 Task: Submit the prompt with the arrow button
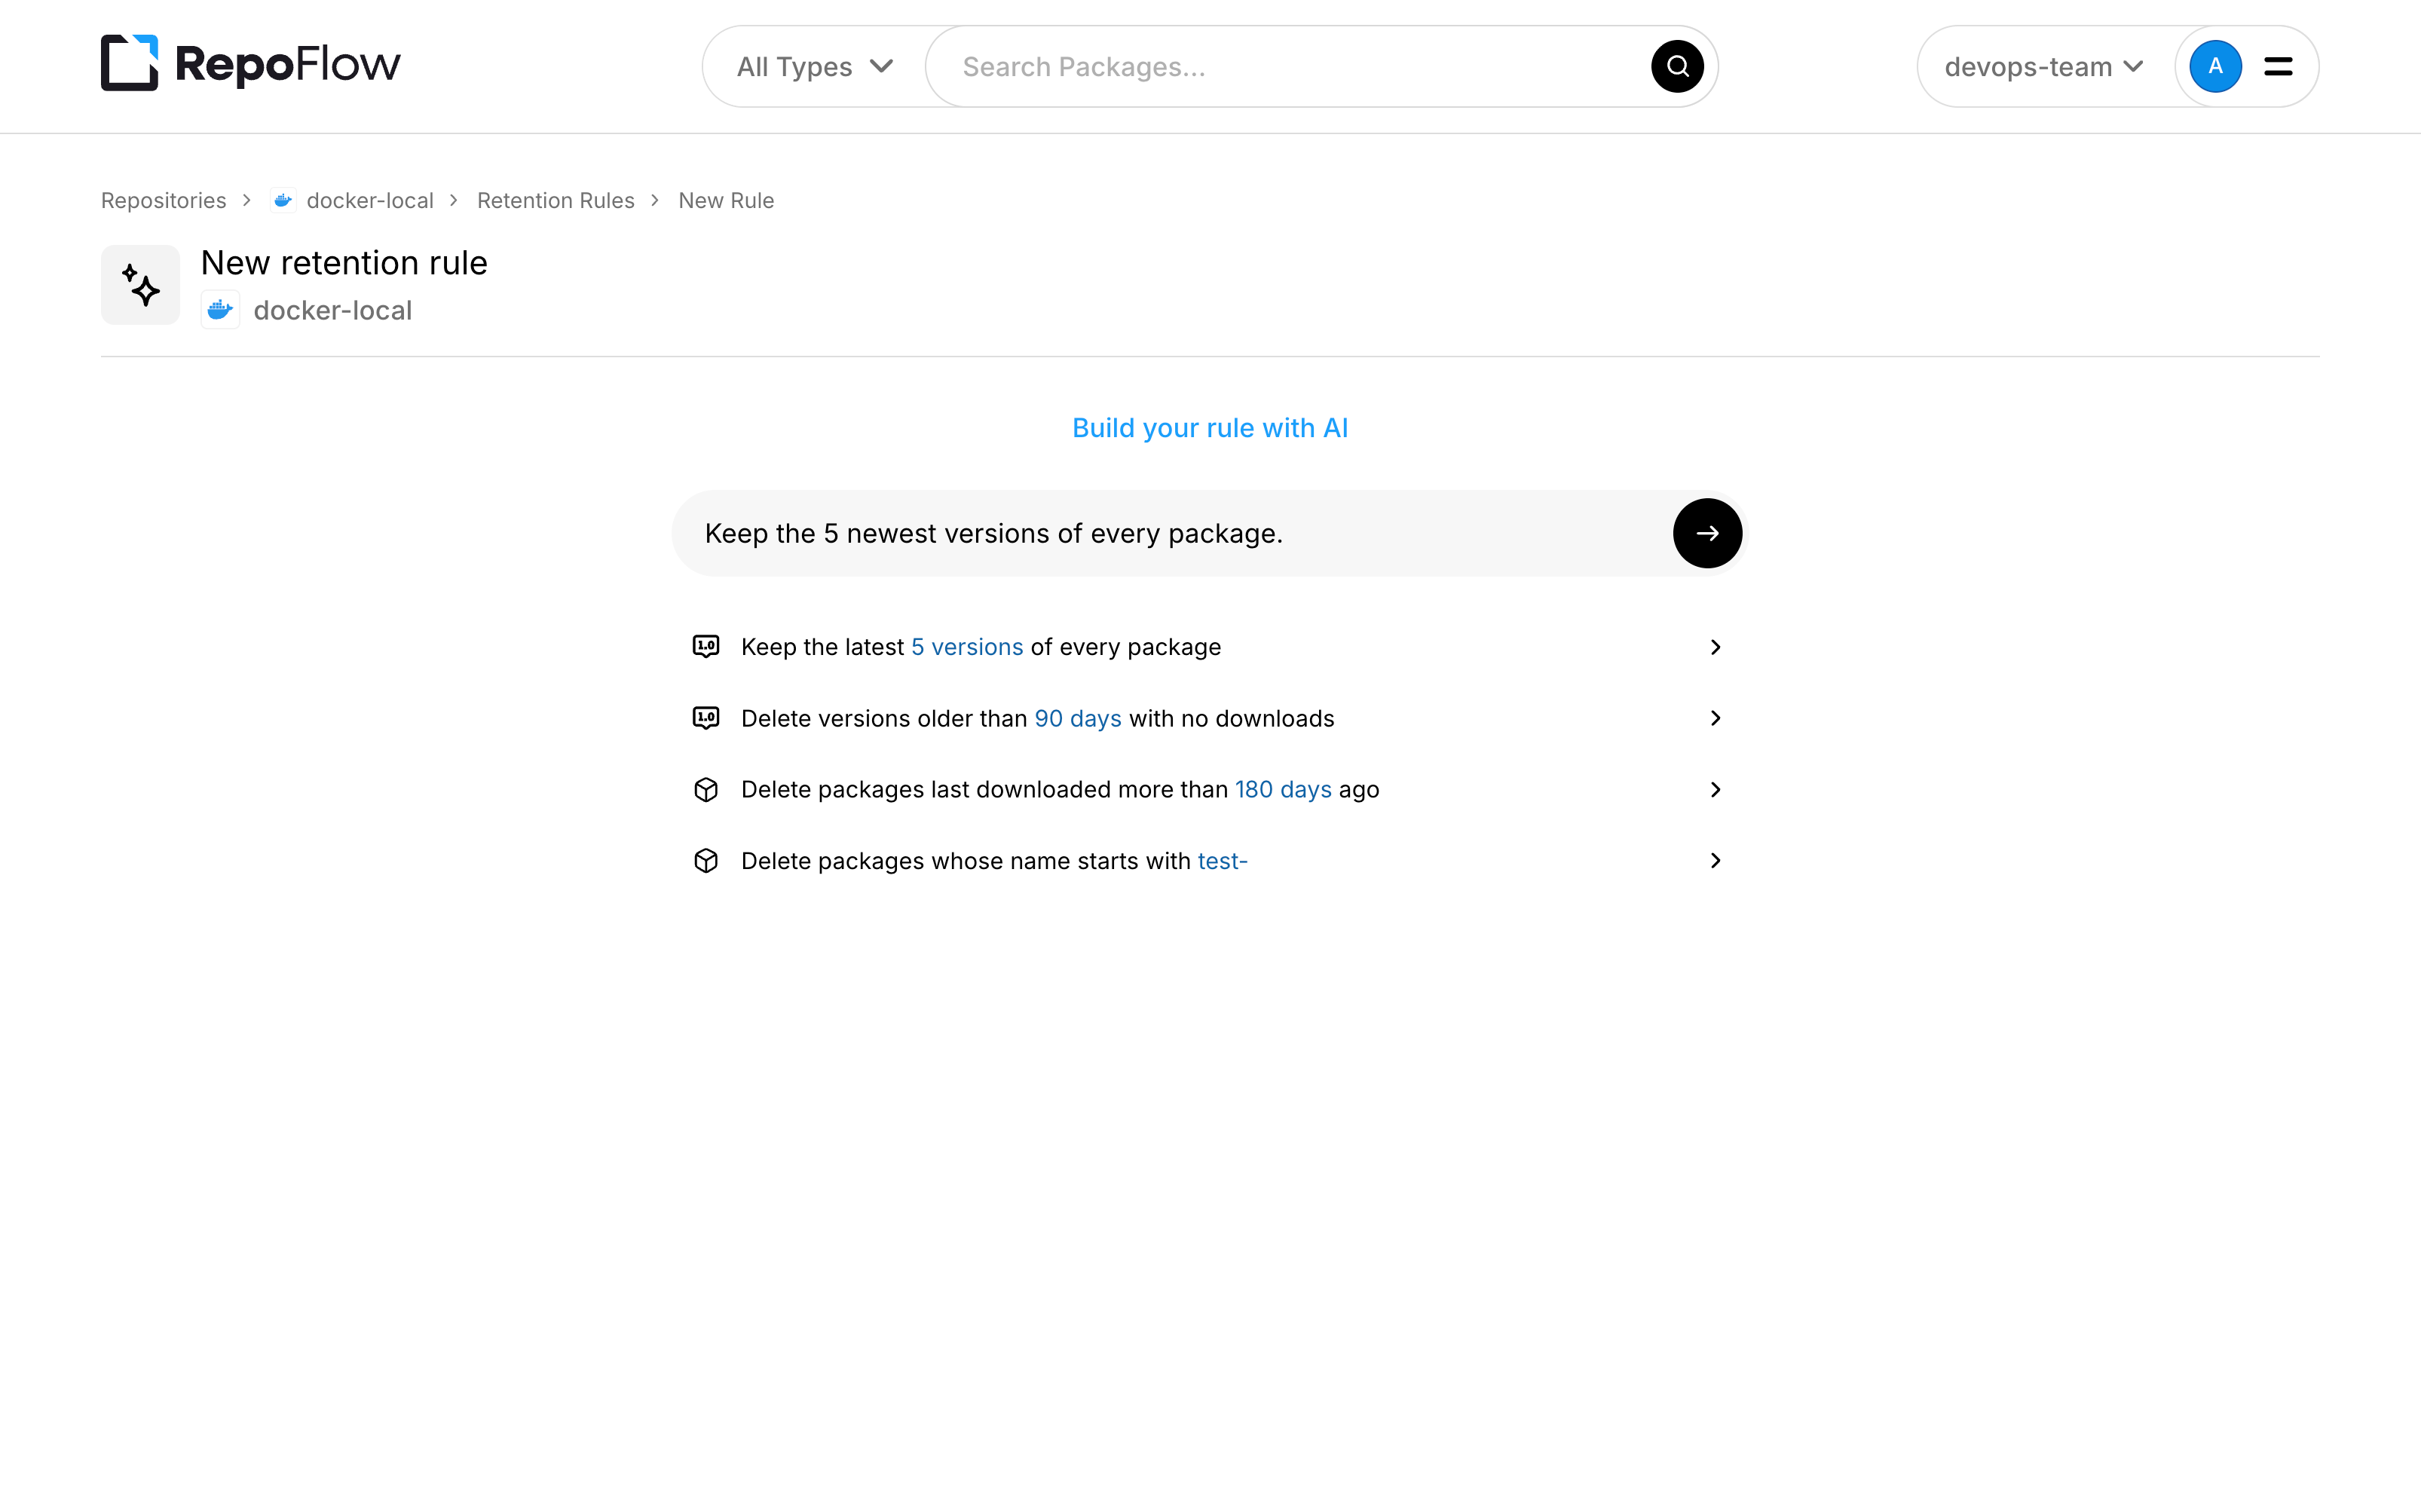coord(1707,533)
